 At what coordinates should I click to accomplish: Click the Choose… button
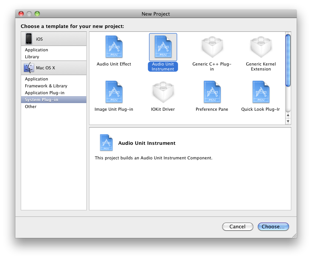pos(273,227)
